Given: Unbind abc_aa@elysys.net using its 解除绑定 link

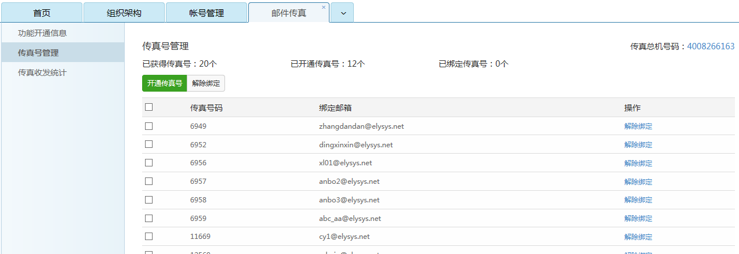Looking at the screenshot, I should coord(638,219).
